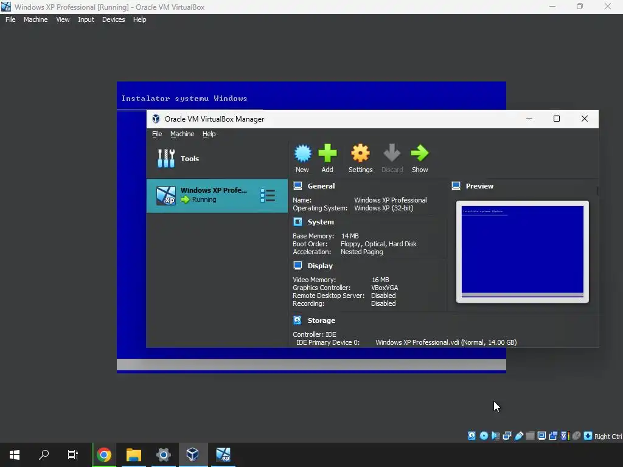This screenshot has width=623, height=467.
Task: Open the Tools entry in Manager
Action: coord(217,159)
